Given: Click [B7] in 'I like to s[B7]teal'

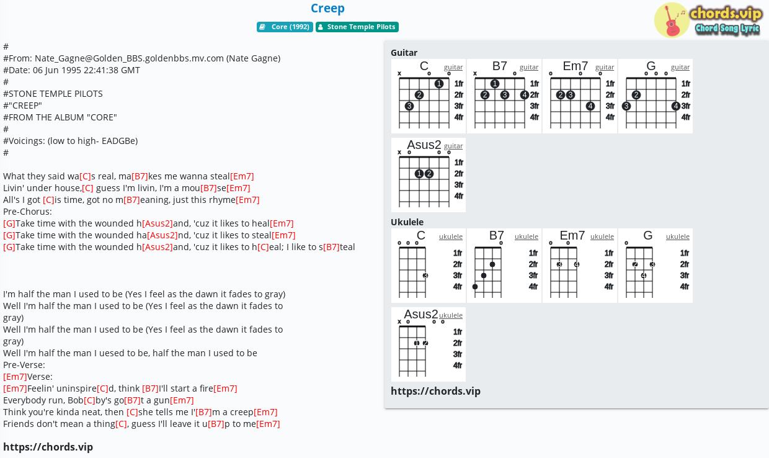Looking at the screenshot, I should coord(331,247).
